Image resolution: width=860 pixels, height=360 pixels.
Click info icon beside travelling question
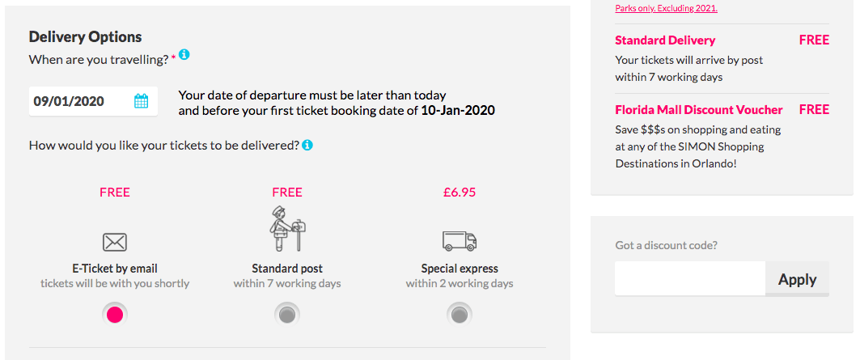click(x=184, y=55)
